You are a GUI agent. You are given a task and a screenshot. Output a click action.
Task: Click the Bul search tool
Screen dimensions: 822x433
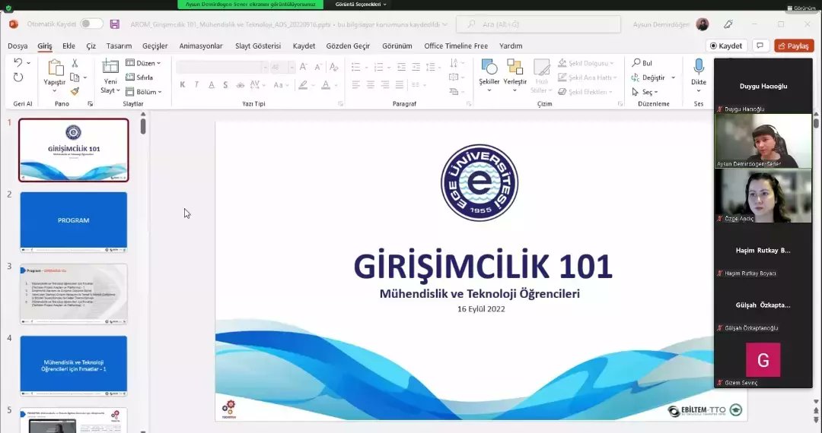(642, 63)
